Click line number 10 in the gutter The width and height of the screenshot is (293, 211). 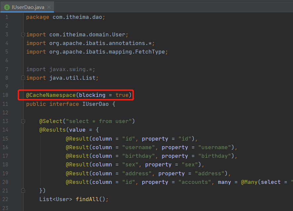coord(5,95)
